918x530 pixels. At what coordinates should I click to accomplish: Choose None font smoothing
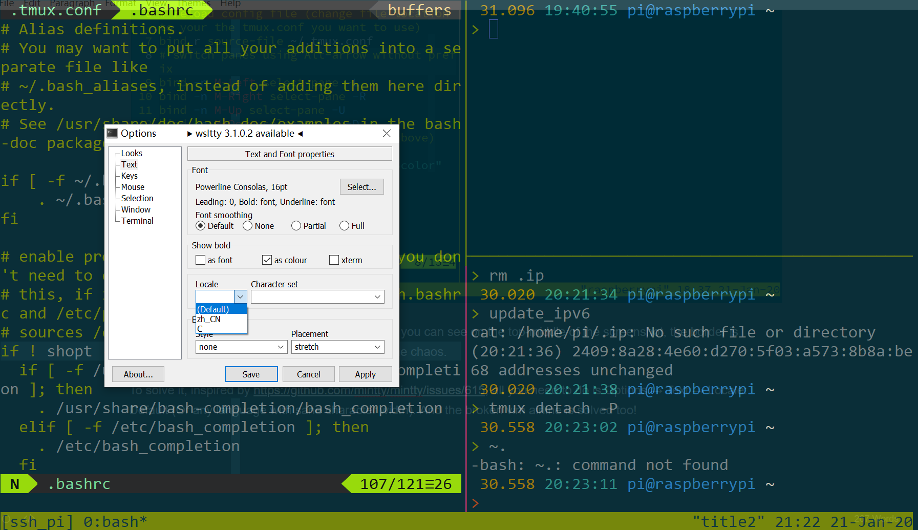pos(259,226)
